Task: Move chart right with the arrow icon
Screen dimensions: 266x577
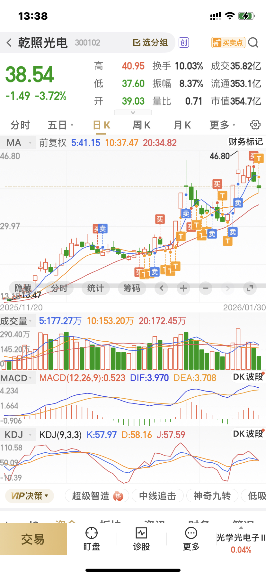Action: point(228,288)
